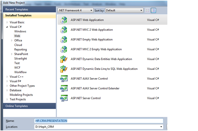Switch to small icons view
The image size is (198, 131).
[x=148, y=10]
